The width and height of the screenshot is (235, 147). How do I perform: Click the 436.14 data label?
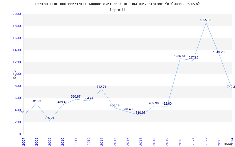[x=114, y=105]
